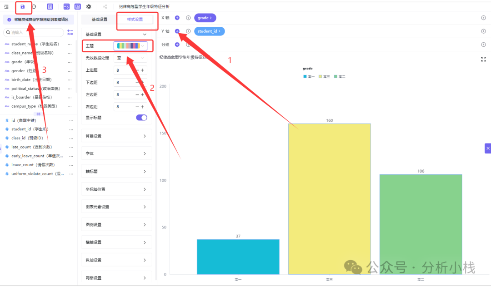491x287 pixels.
Task: Expand the 轴标题 section
Action: (116, 171)
